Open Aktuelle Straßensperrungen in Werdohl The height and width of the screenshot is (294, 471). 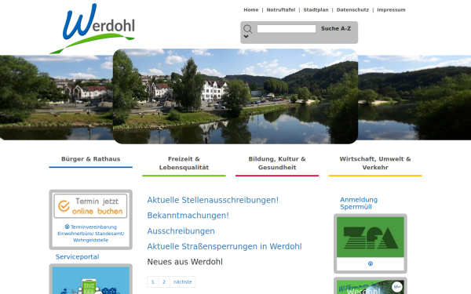(225, 246)
